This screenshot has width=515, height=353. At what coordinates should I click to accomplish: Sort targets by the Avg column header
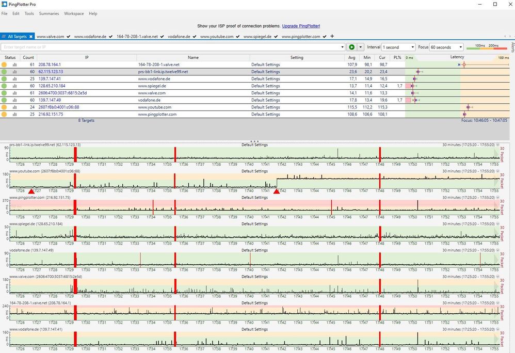pyautogui.click(x=351, y=57)
